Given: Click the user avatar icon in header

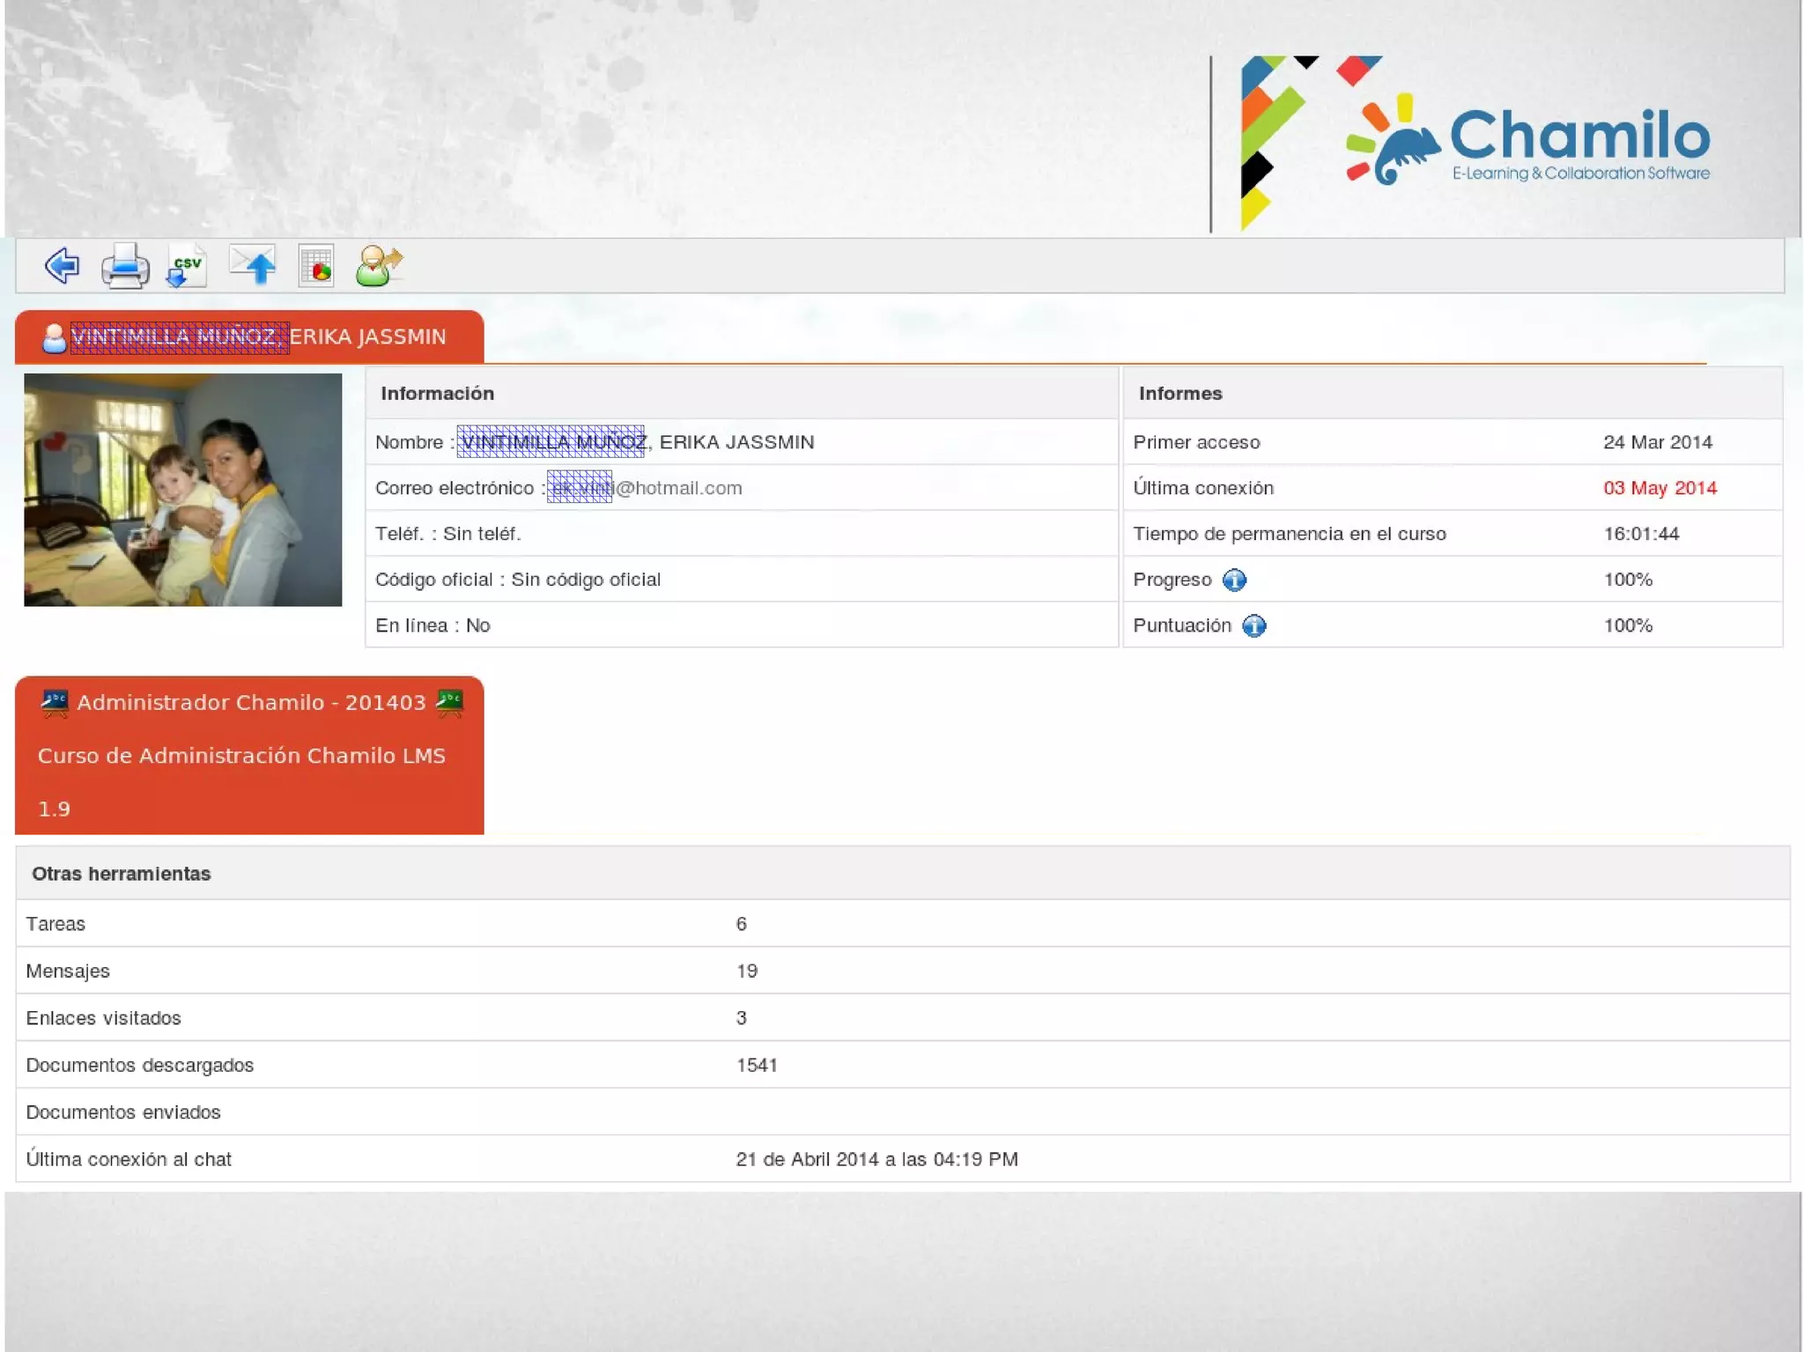Looking at the screenshot, I should point(55,338).
